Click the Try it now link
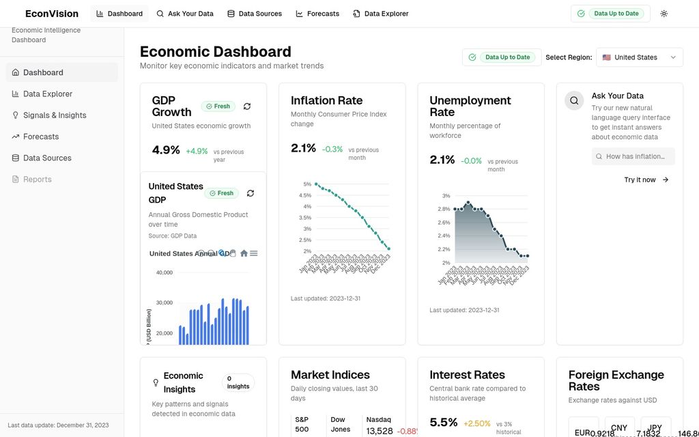 [640, 180]
